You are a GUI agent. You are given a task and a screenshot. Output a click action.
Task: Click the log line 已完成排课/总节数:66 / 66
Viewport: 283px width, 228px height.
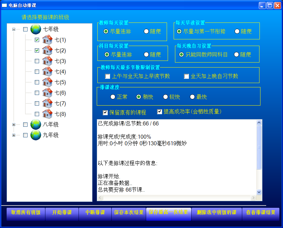128,124
